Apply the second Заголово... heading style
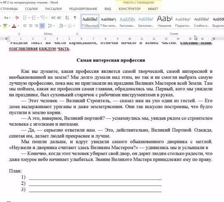Image resolution: width=224 pixels, height=202 pixels. click(146, 22)
